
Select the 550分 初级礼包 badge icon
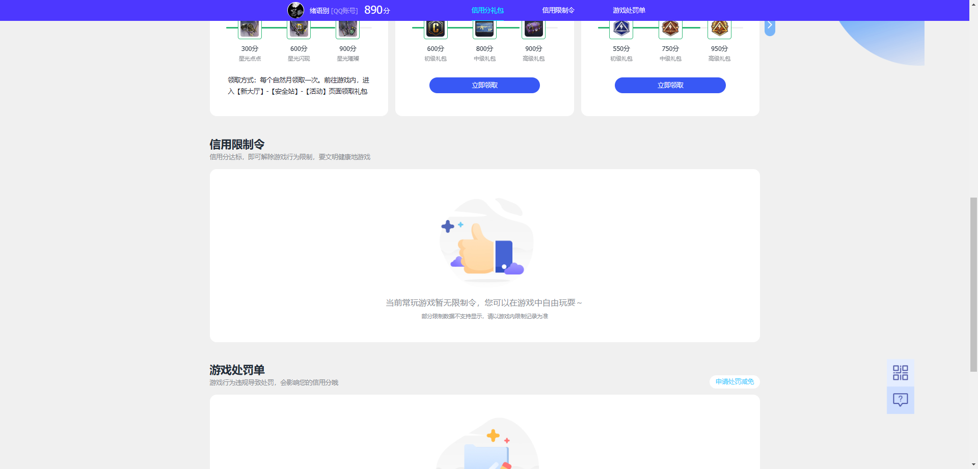coord(621,29)
